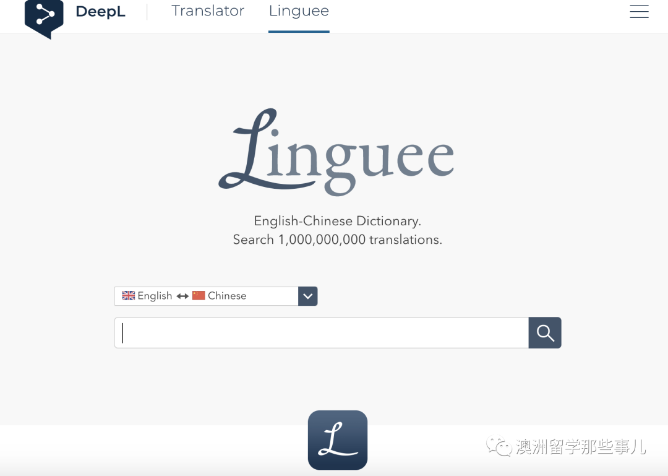Switch to the Translator tab
Screen dimensions: 668x476
point(208,11)
